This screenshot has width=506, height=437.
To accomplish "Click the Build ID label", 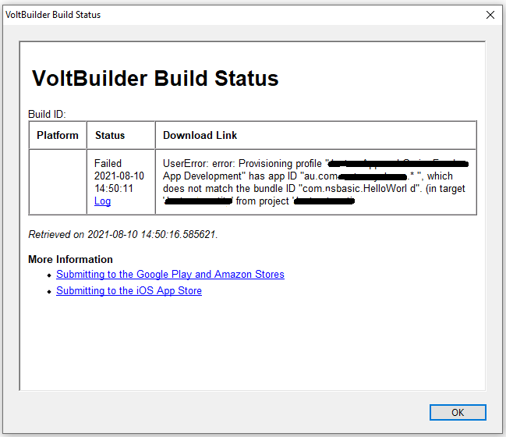I will coord(47,114).
